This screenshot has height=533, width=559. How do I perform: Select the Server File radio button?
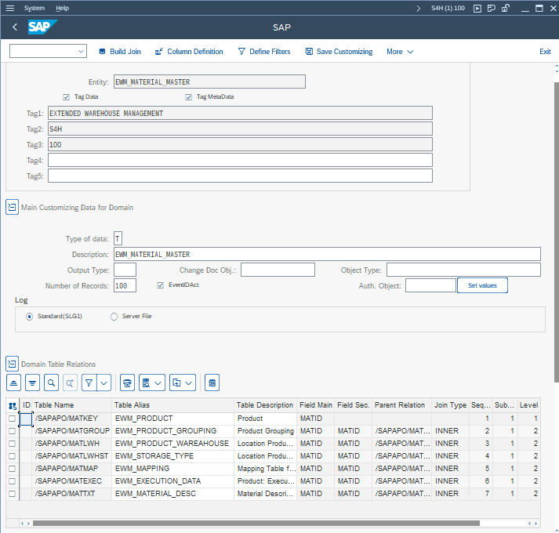tap(114, 317)
